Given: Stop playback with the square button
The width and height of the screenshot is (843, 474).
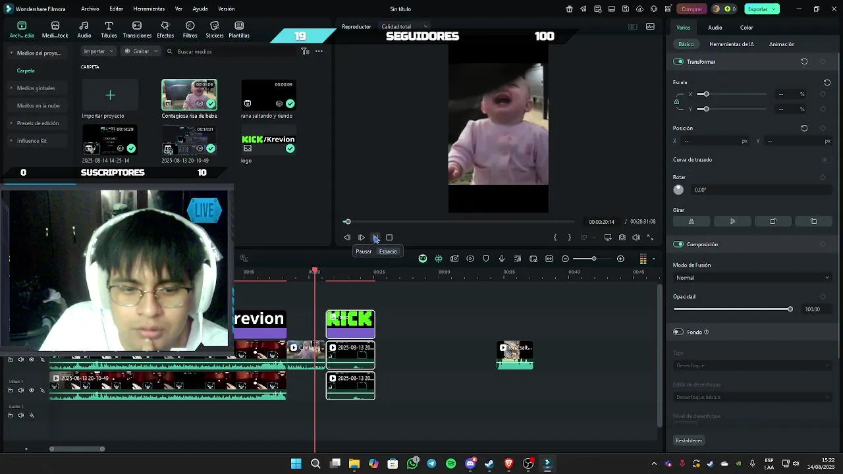Looking at the screenshot, I should (x=389, y=238).
